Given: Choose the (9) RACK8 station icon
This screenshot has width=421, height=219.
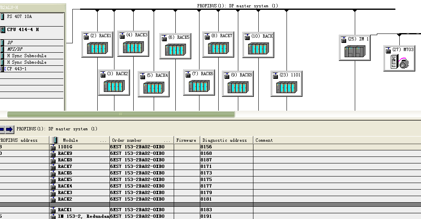Looking at the screenshot, I should (238, 84).
